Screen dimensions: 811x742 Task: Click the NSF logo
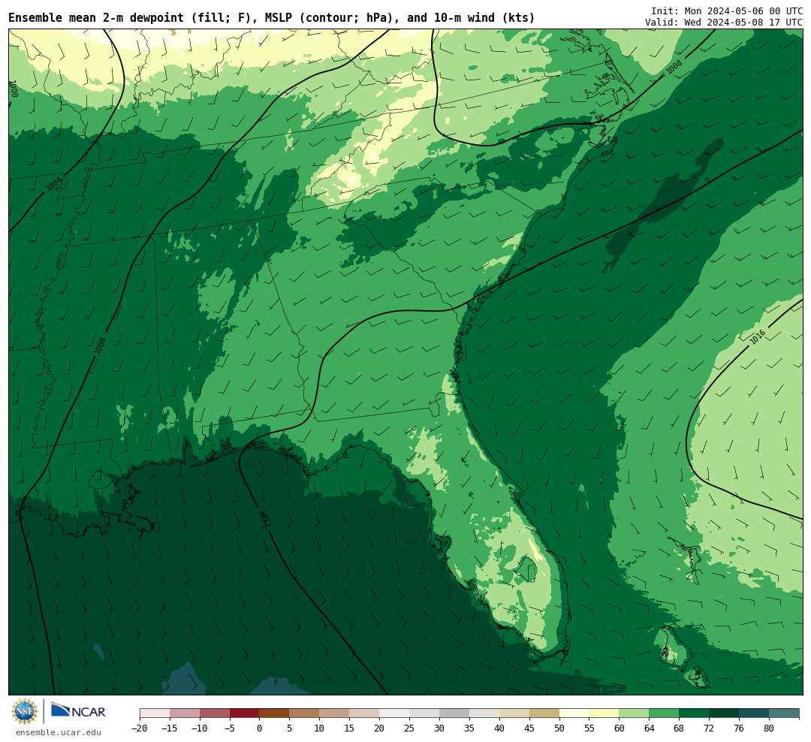(25, 711)
